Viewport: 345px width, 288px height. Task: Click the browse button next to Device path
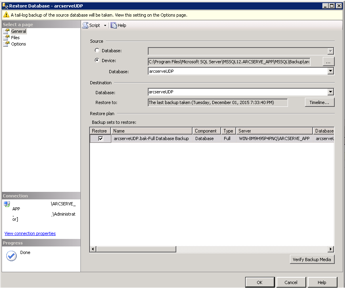coord(328,61)
